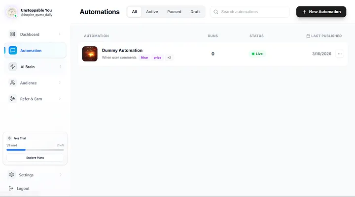Click the Explore Plans button
Image resolution: width=355 pixels, height=197 pixels.
click(x=35, y=158)
